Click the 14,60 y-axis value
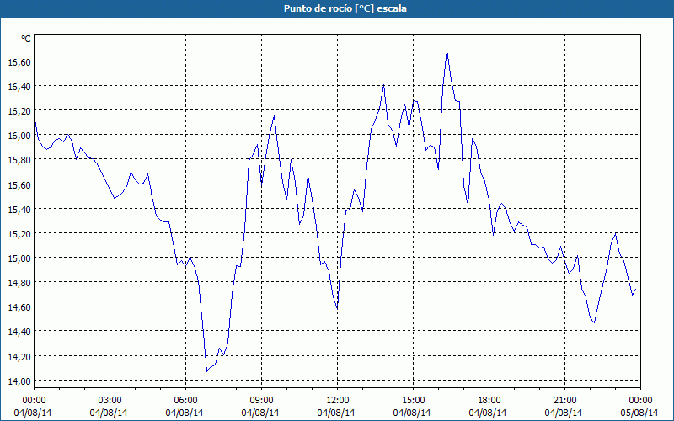The image size is (674, 421). pos(19,307)
